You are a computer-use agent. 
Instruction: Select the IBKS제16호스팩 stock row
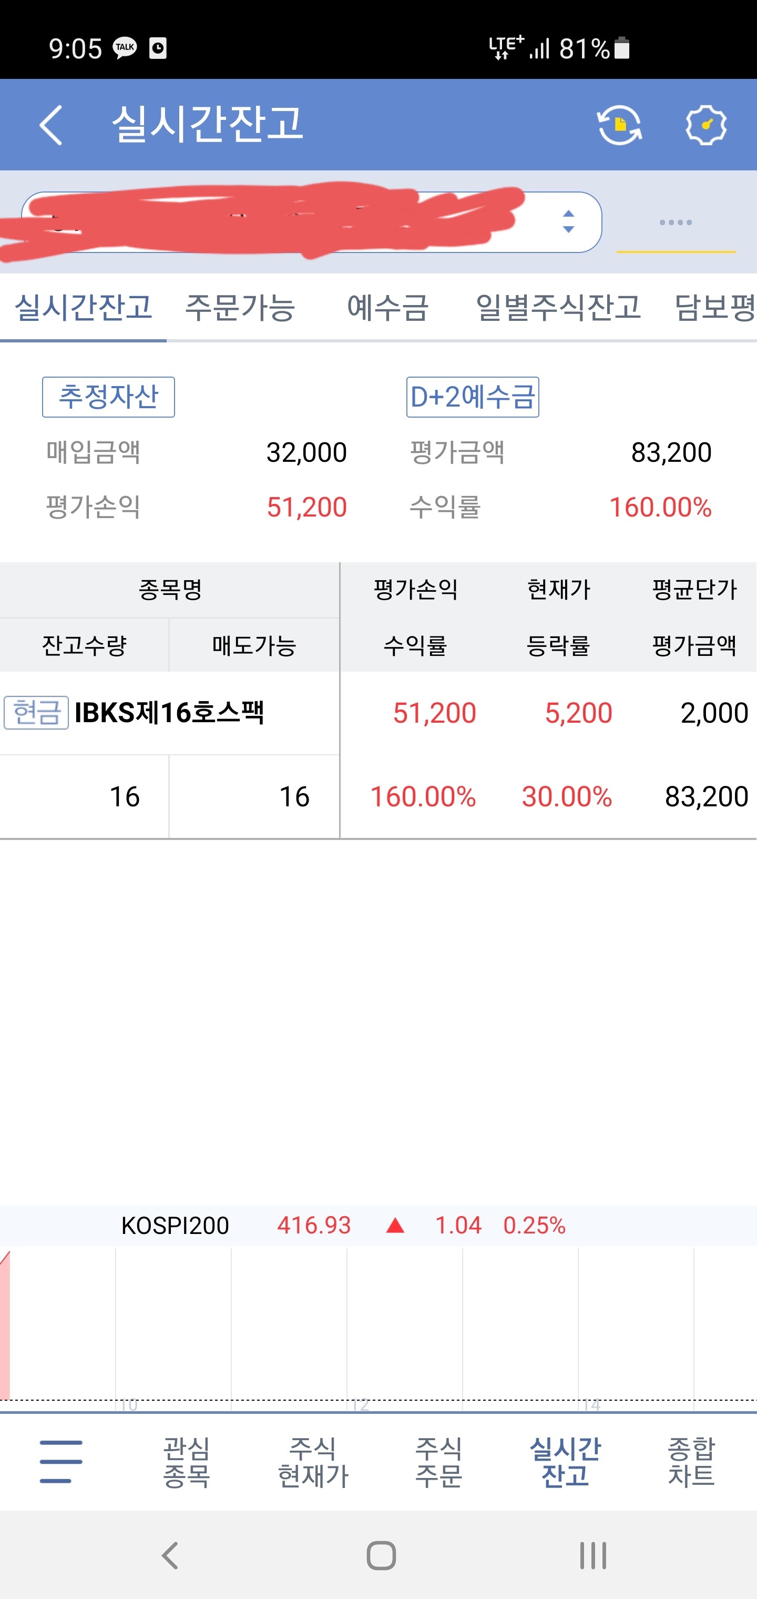[x=378, y=755]
